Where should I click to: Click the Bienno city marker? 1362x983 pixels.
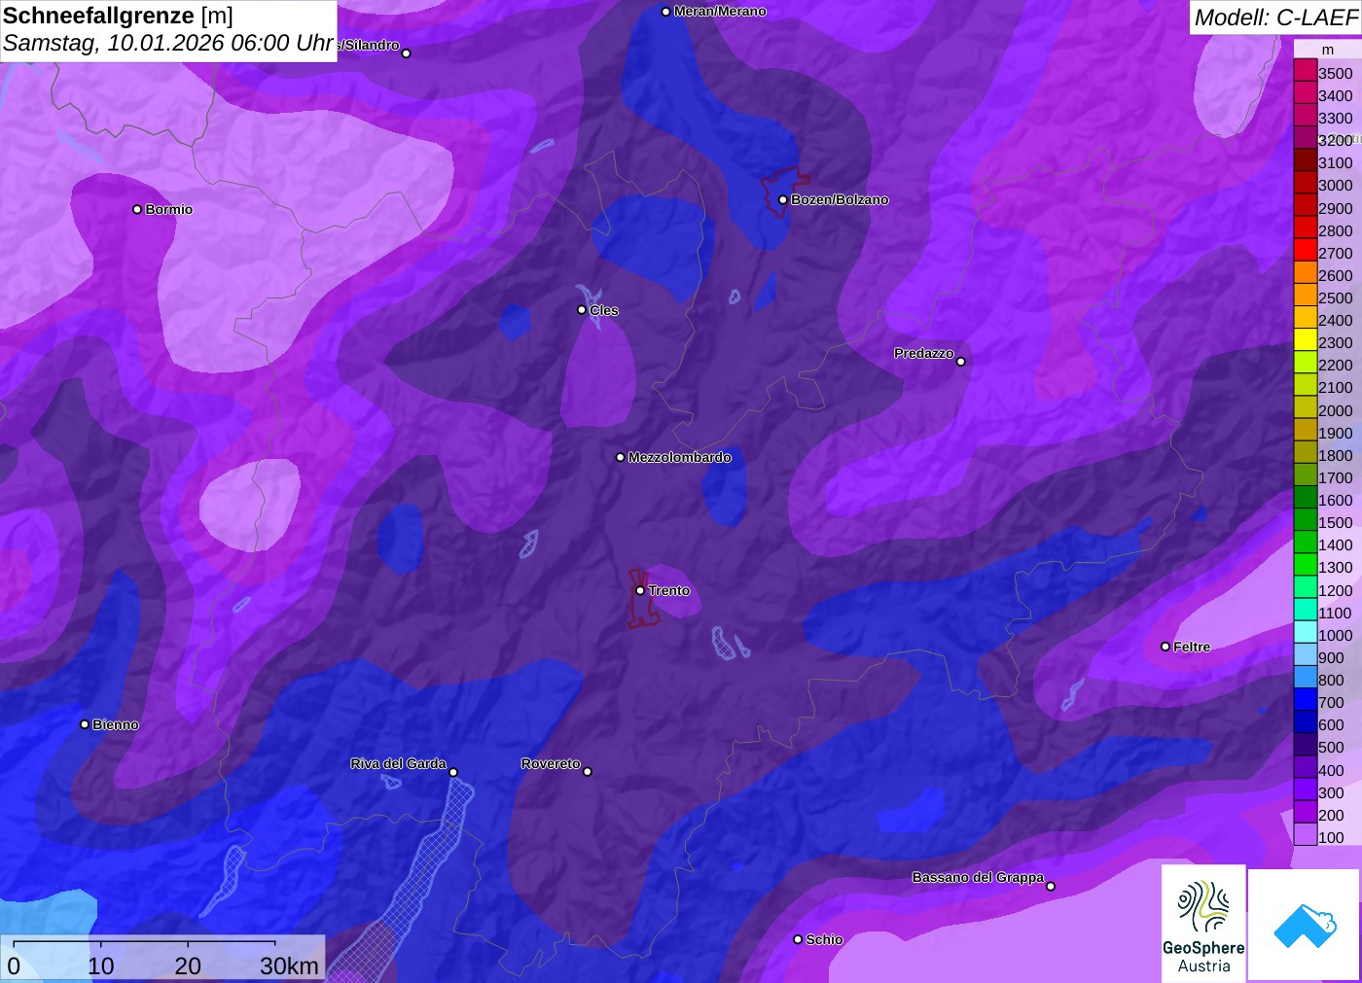85,724
